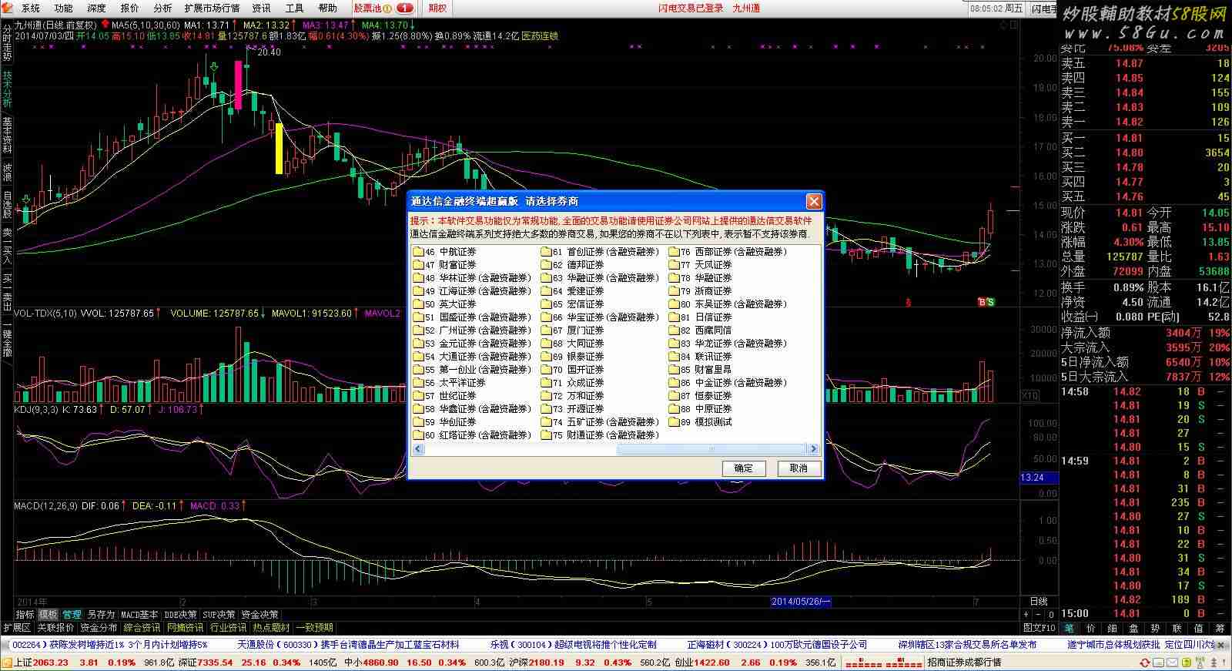Select the 指标 tab below the chart
The width and height of the screenshot is (1232, 671).
(25, 615)
